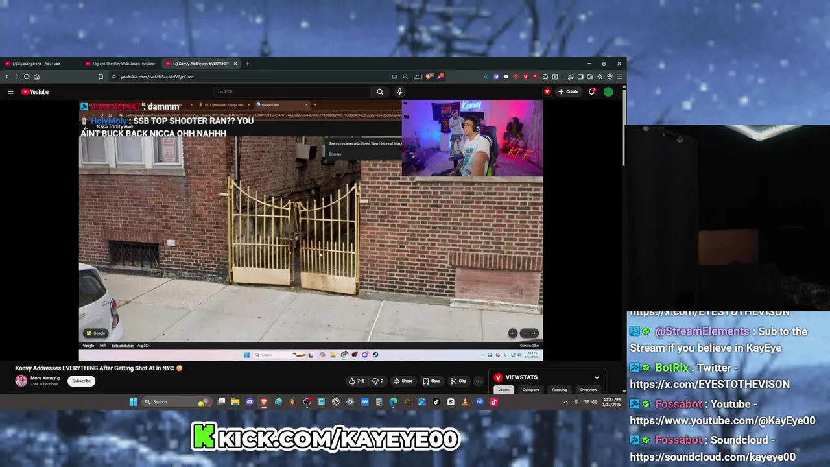Viewport: 830px width, 467px height.
Task: Reload the page
Action: click(x=27, y=77)
